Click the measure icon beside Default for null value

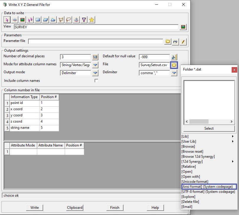(174, 57)
